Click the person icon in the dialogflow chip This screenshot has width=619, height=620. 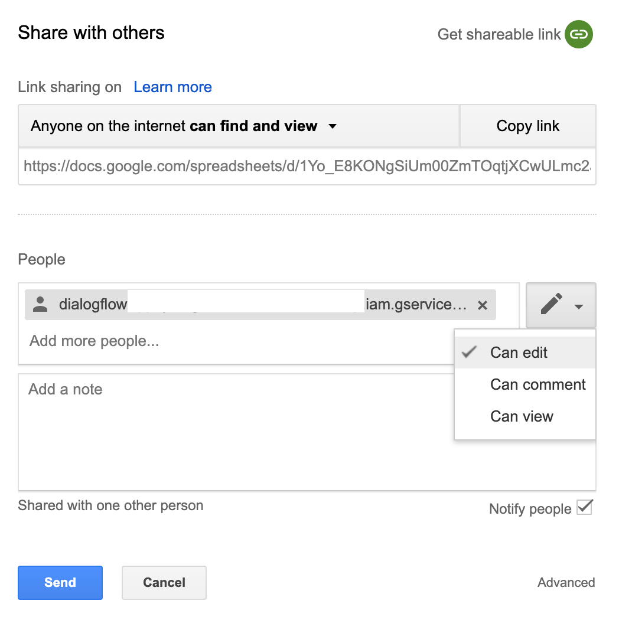[x=40, y=305]
